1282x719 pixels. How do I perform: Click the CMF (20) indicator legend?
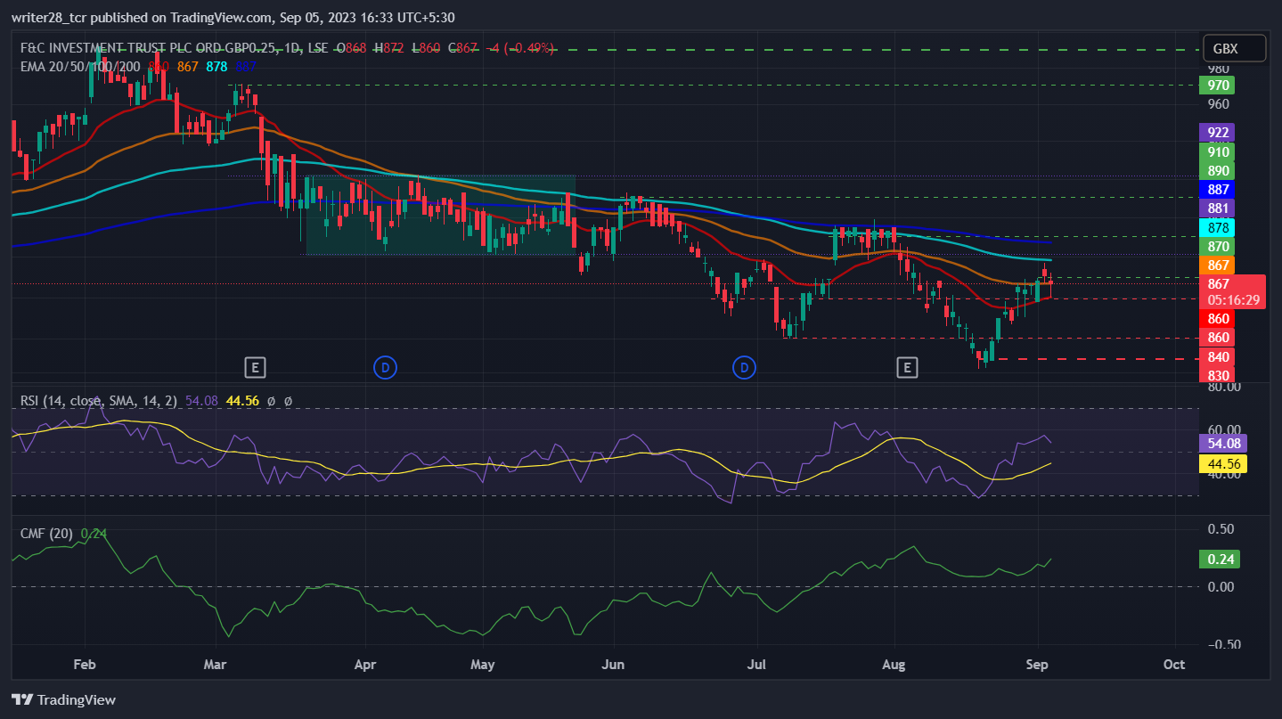[47, 533]
